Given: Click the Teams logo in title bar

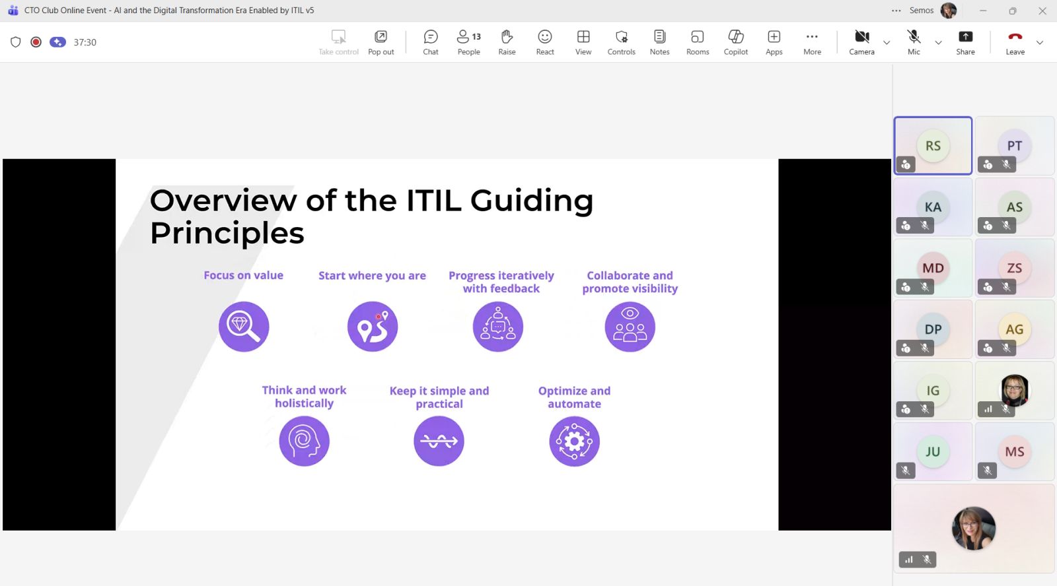Looking at the screenshot, I should 13,11.
